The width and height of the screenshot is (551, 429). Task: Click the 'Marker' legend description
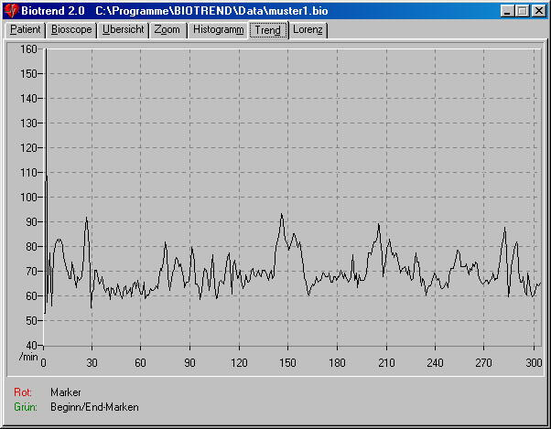click(x=66, y=392)
